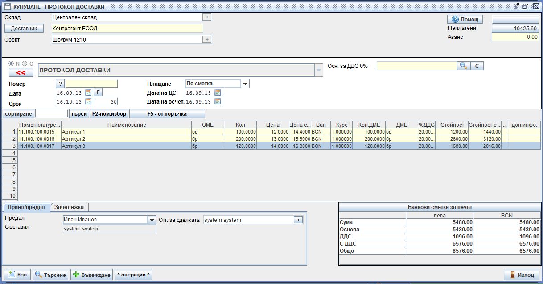Click the Стойност column header
The width and height of the screenshot is (543, 284).
[x=452, y=125]
